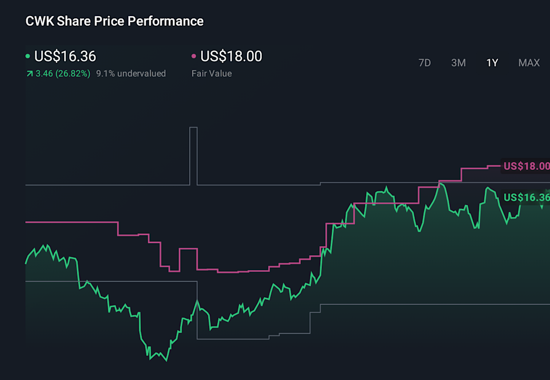
Task: Click the green share price legend dot
Action: (28, 57)
